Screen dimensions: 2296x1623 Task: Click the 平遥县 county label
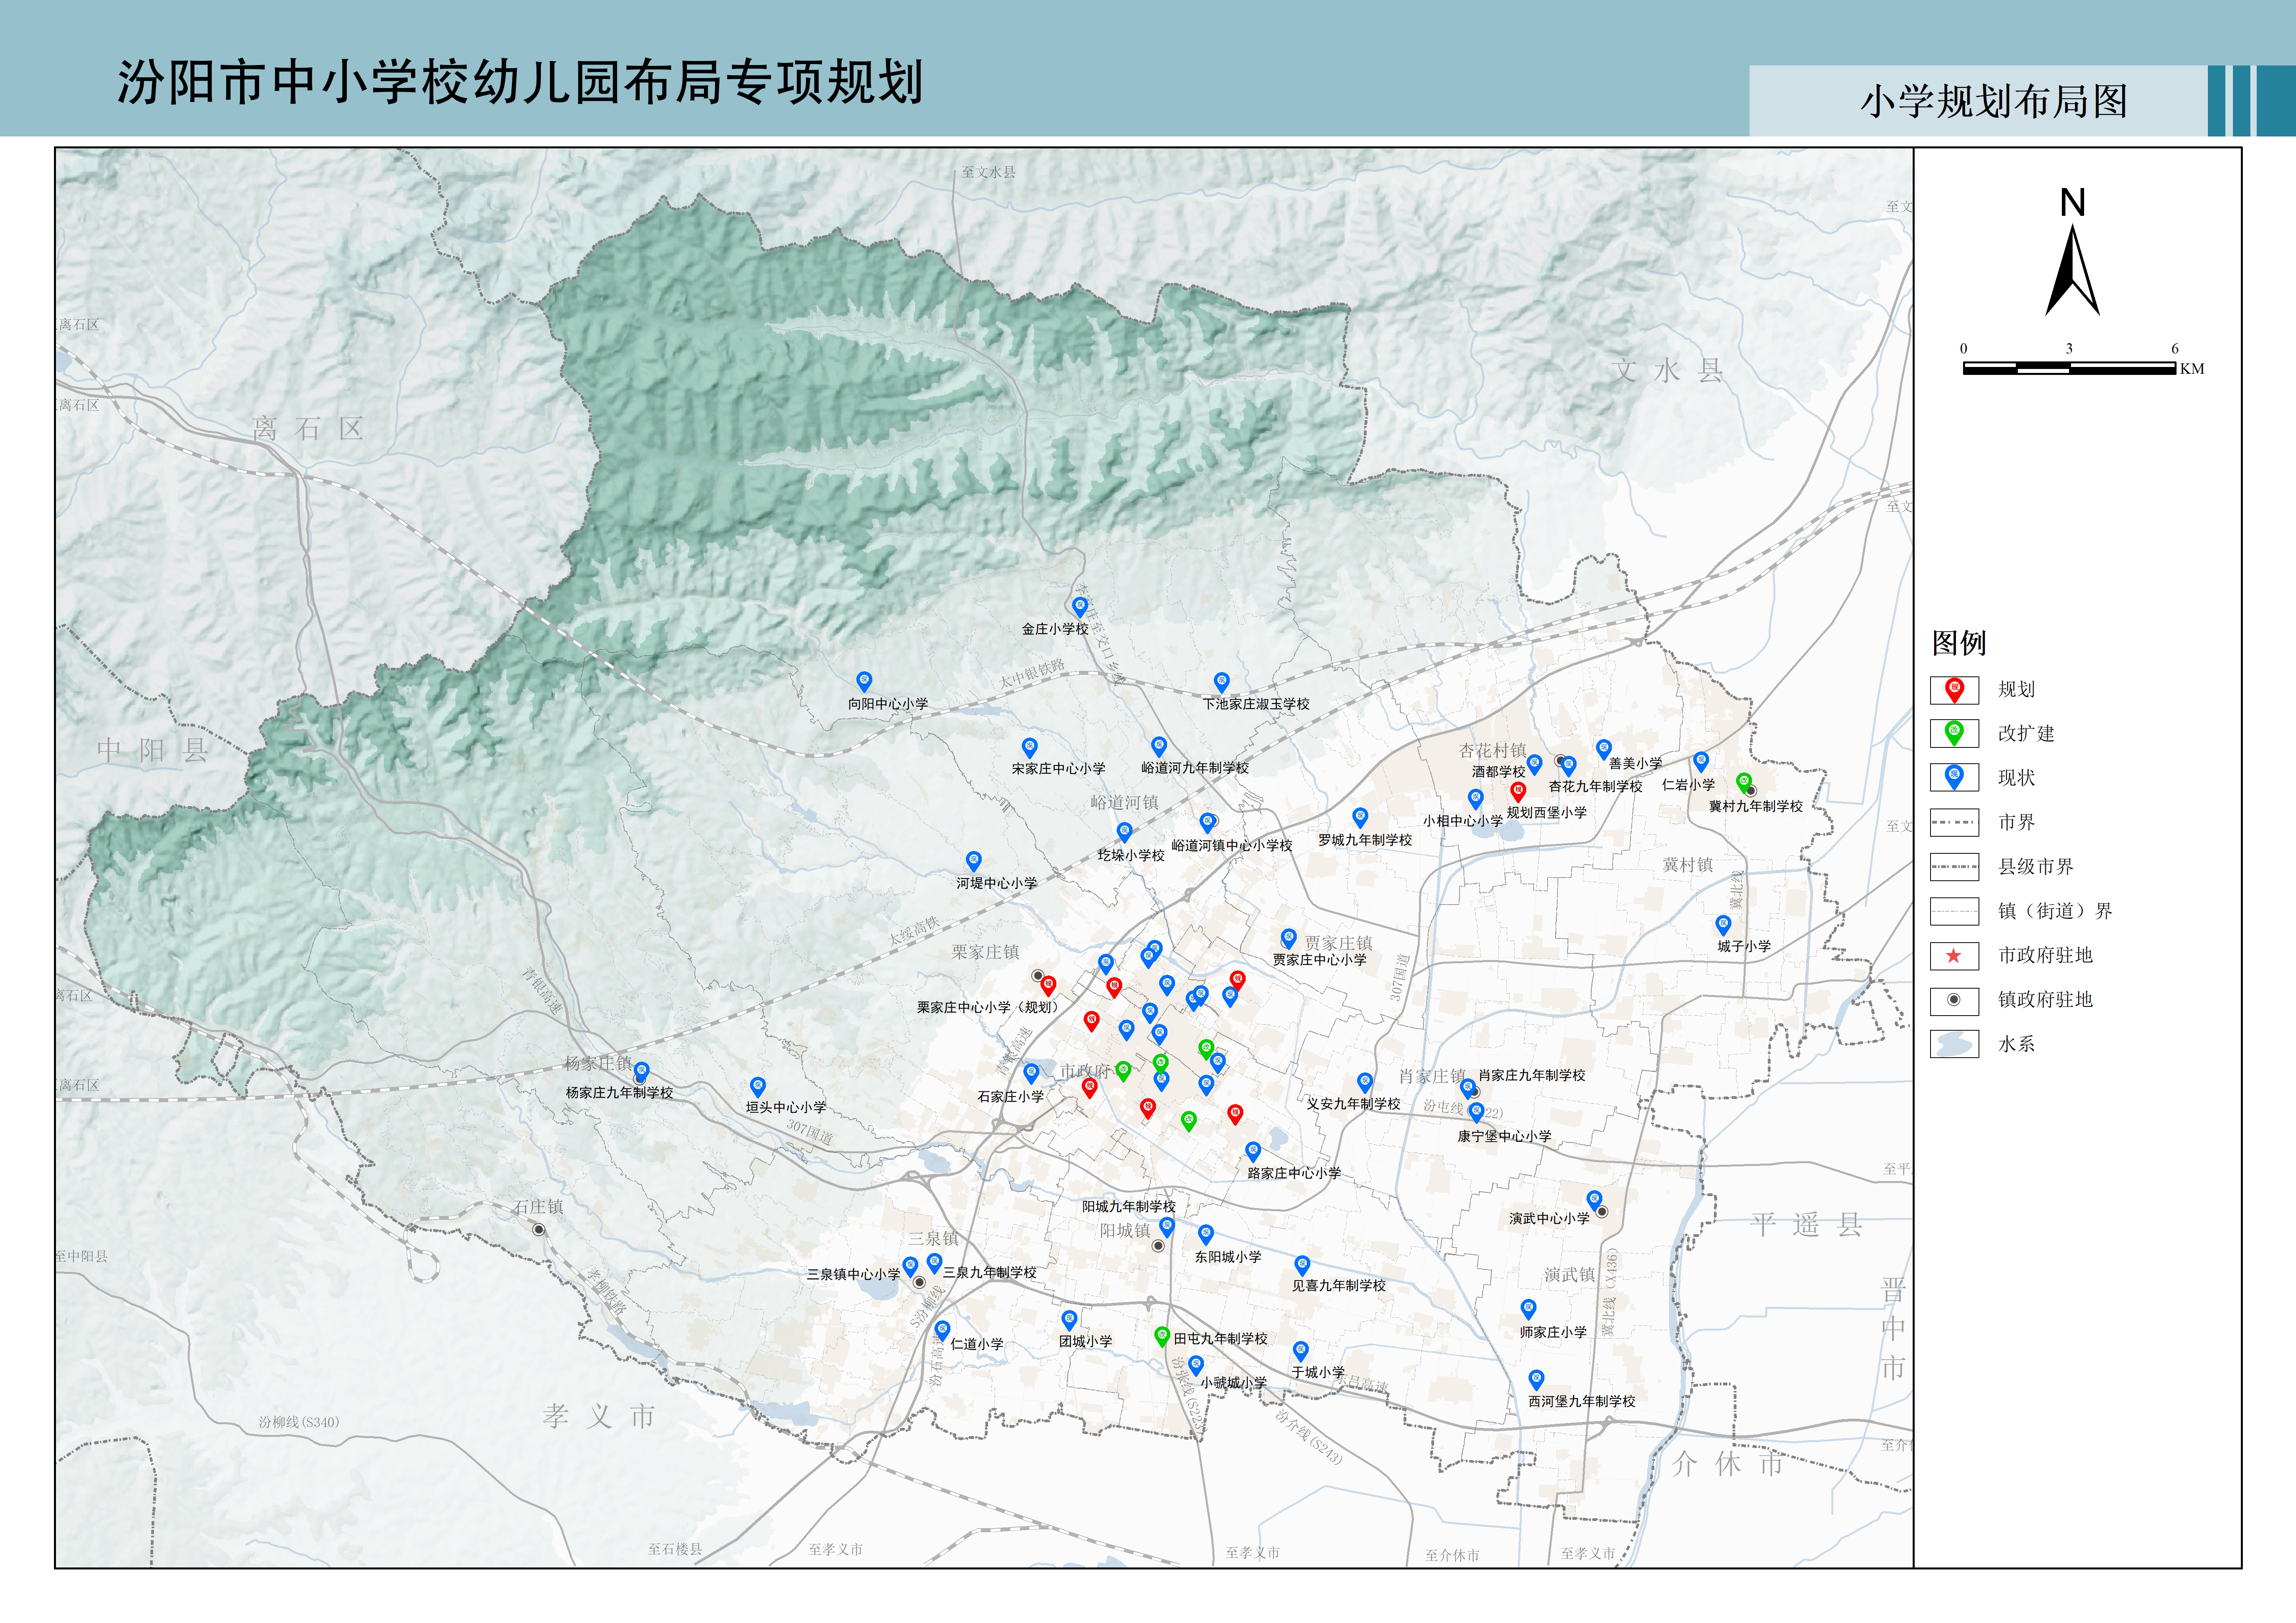pos(1807,1225)
